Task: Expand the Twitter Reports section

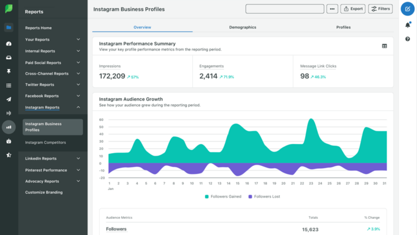Action: [x=78, y=85]
